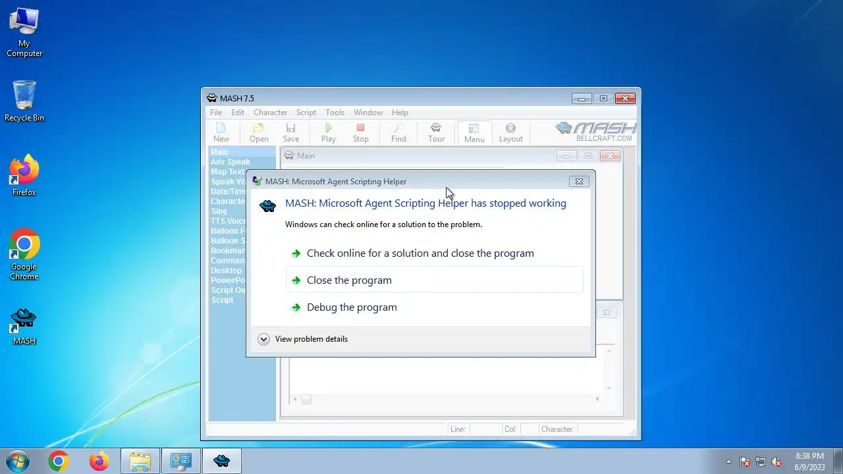Open the Help menu in MASH
The image size is (843, 474).
pos(400,113)
